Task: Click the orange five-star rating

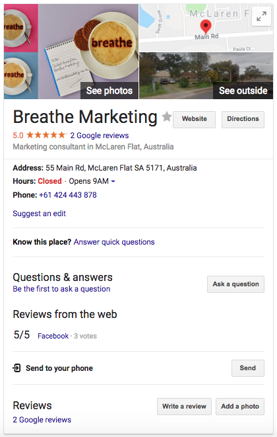Action: coord(46,135)
